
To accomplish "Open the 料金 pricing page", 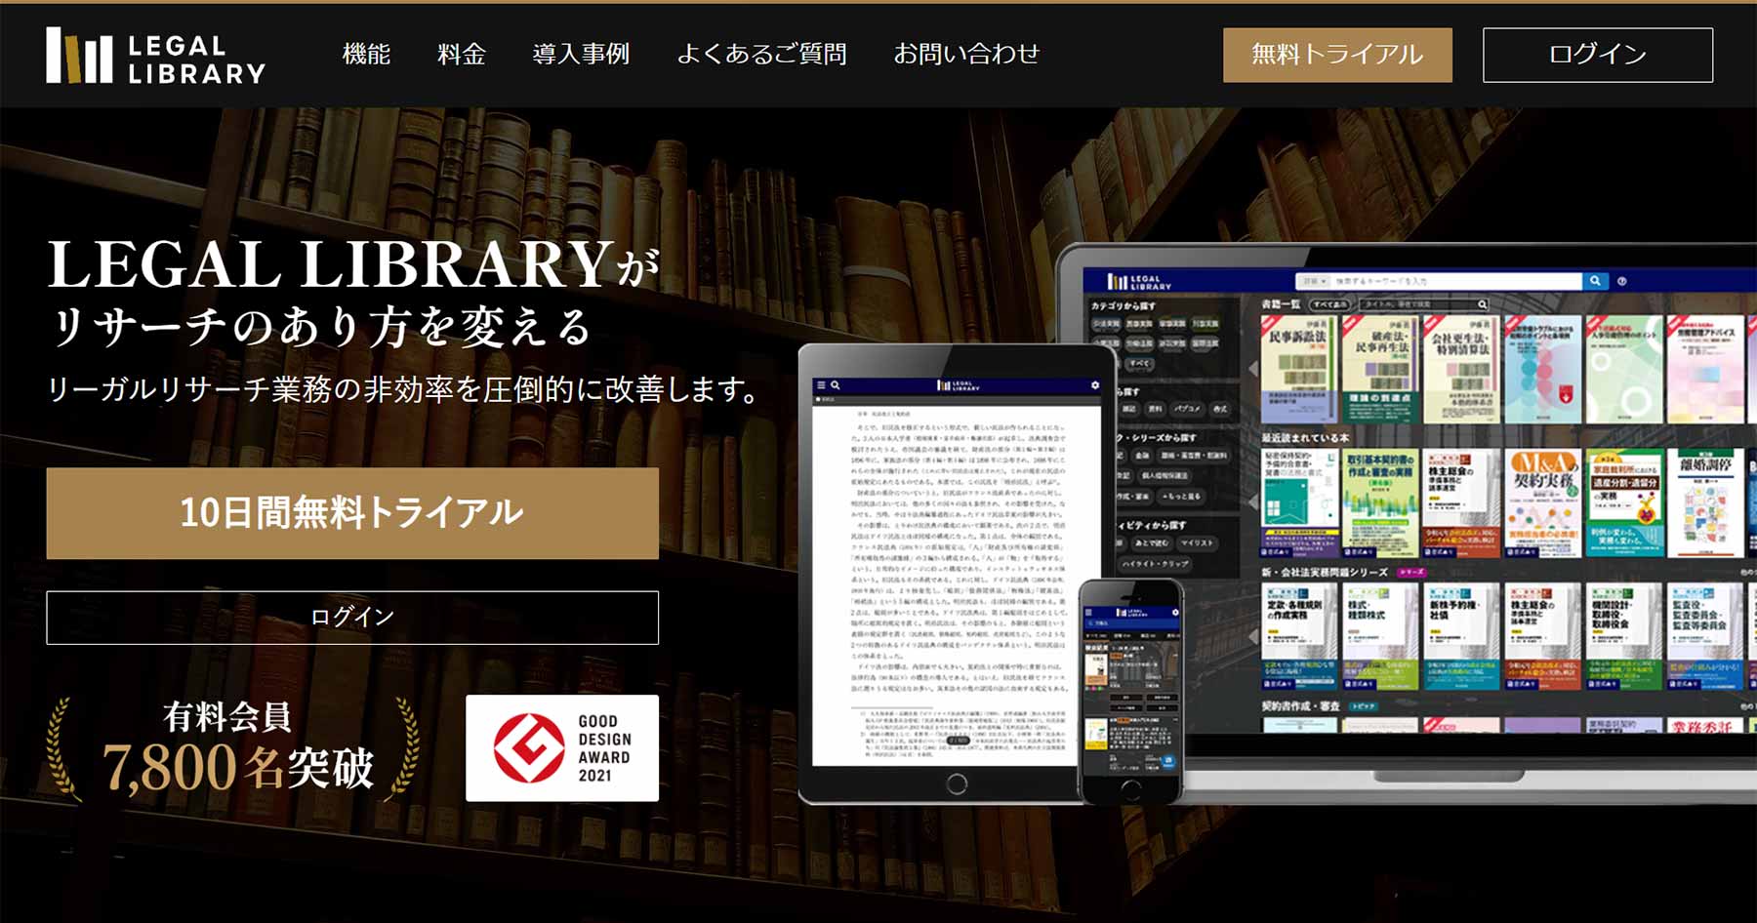I will click(x=461, y=54).
